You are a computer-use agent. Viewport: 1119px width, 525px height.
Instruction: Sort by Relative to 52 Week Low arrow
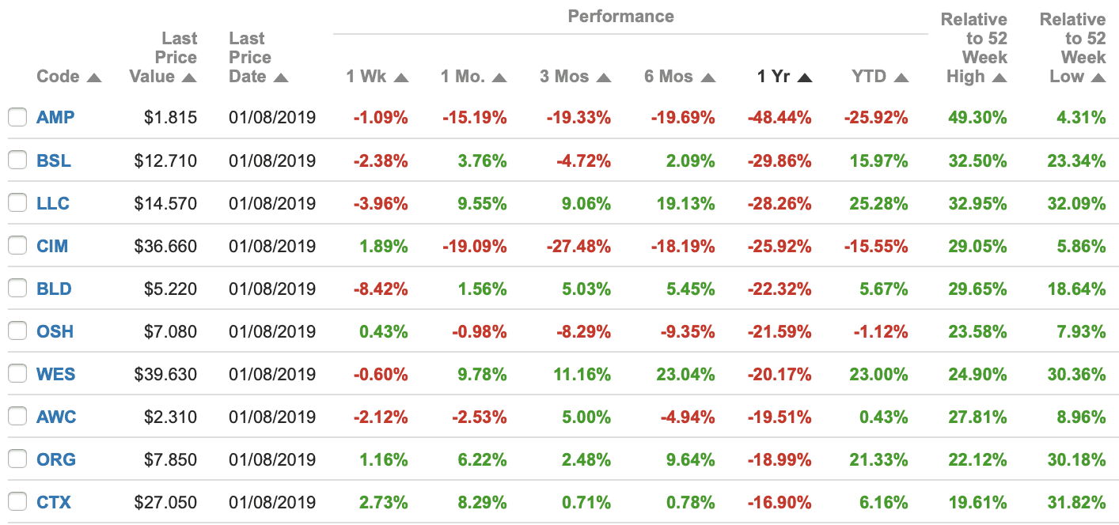point(1098,77)
